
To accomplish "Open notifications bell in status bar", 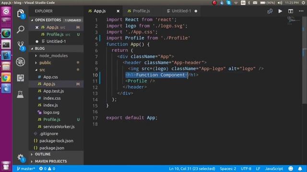I will coord(300,169).
